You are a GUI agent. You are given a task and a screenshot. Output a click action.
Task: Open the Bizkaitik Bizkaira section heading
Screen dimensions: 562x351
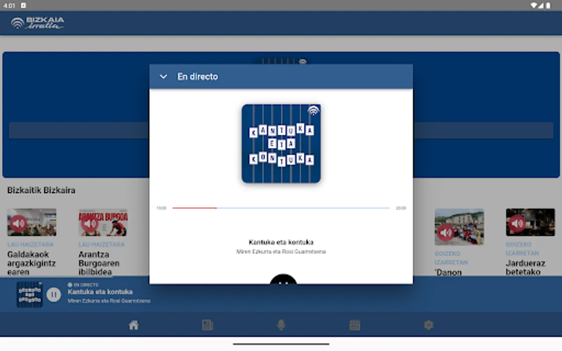click(41, 190)
